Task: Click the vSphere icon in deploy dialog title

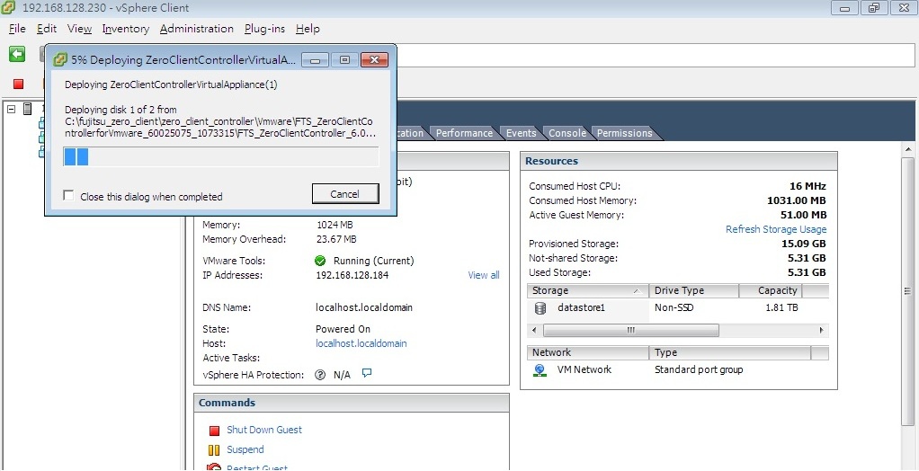Action: (59, 59)
